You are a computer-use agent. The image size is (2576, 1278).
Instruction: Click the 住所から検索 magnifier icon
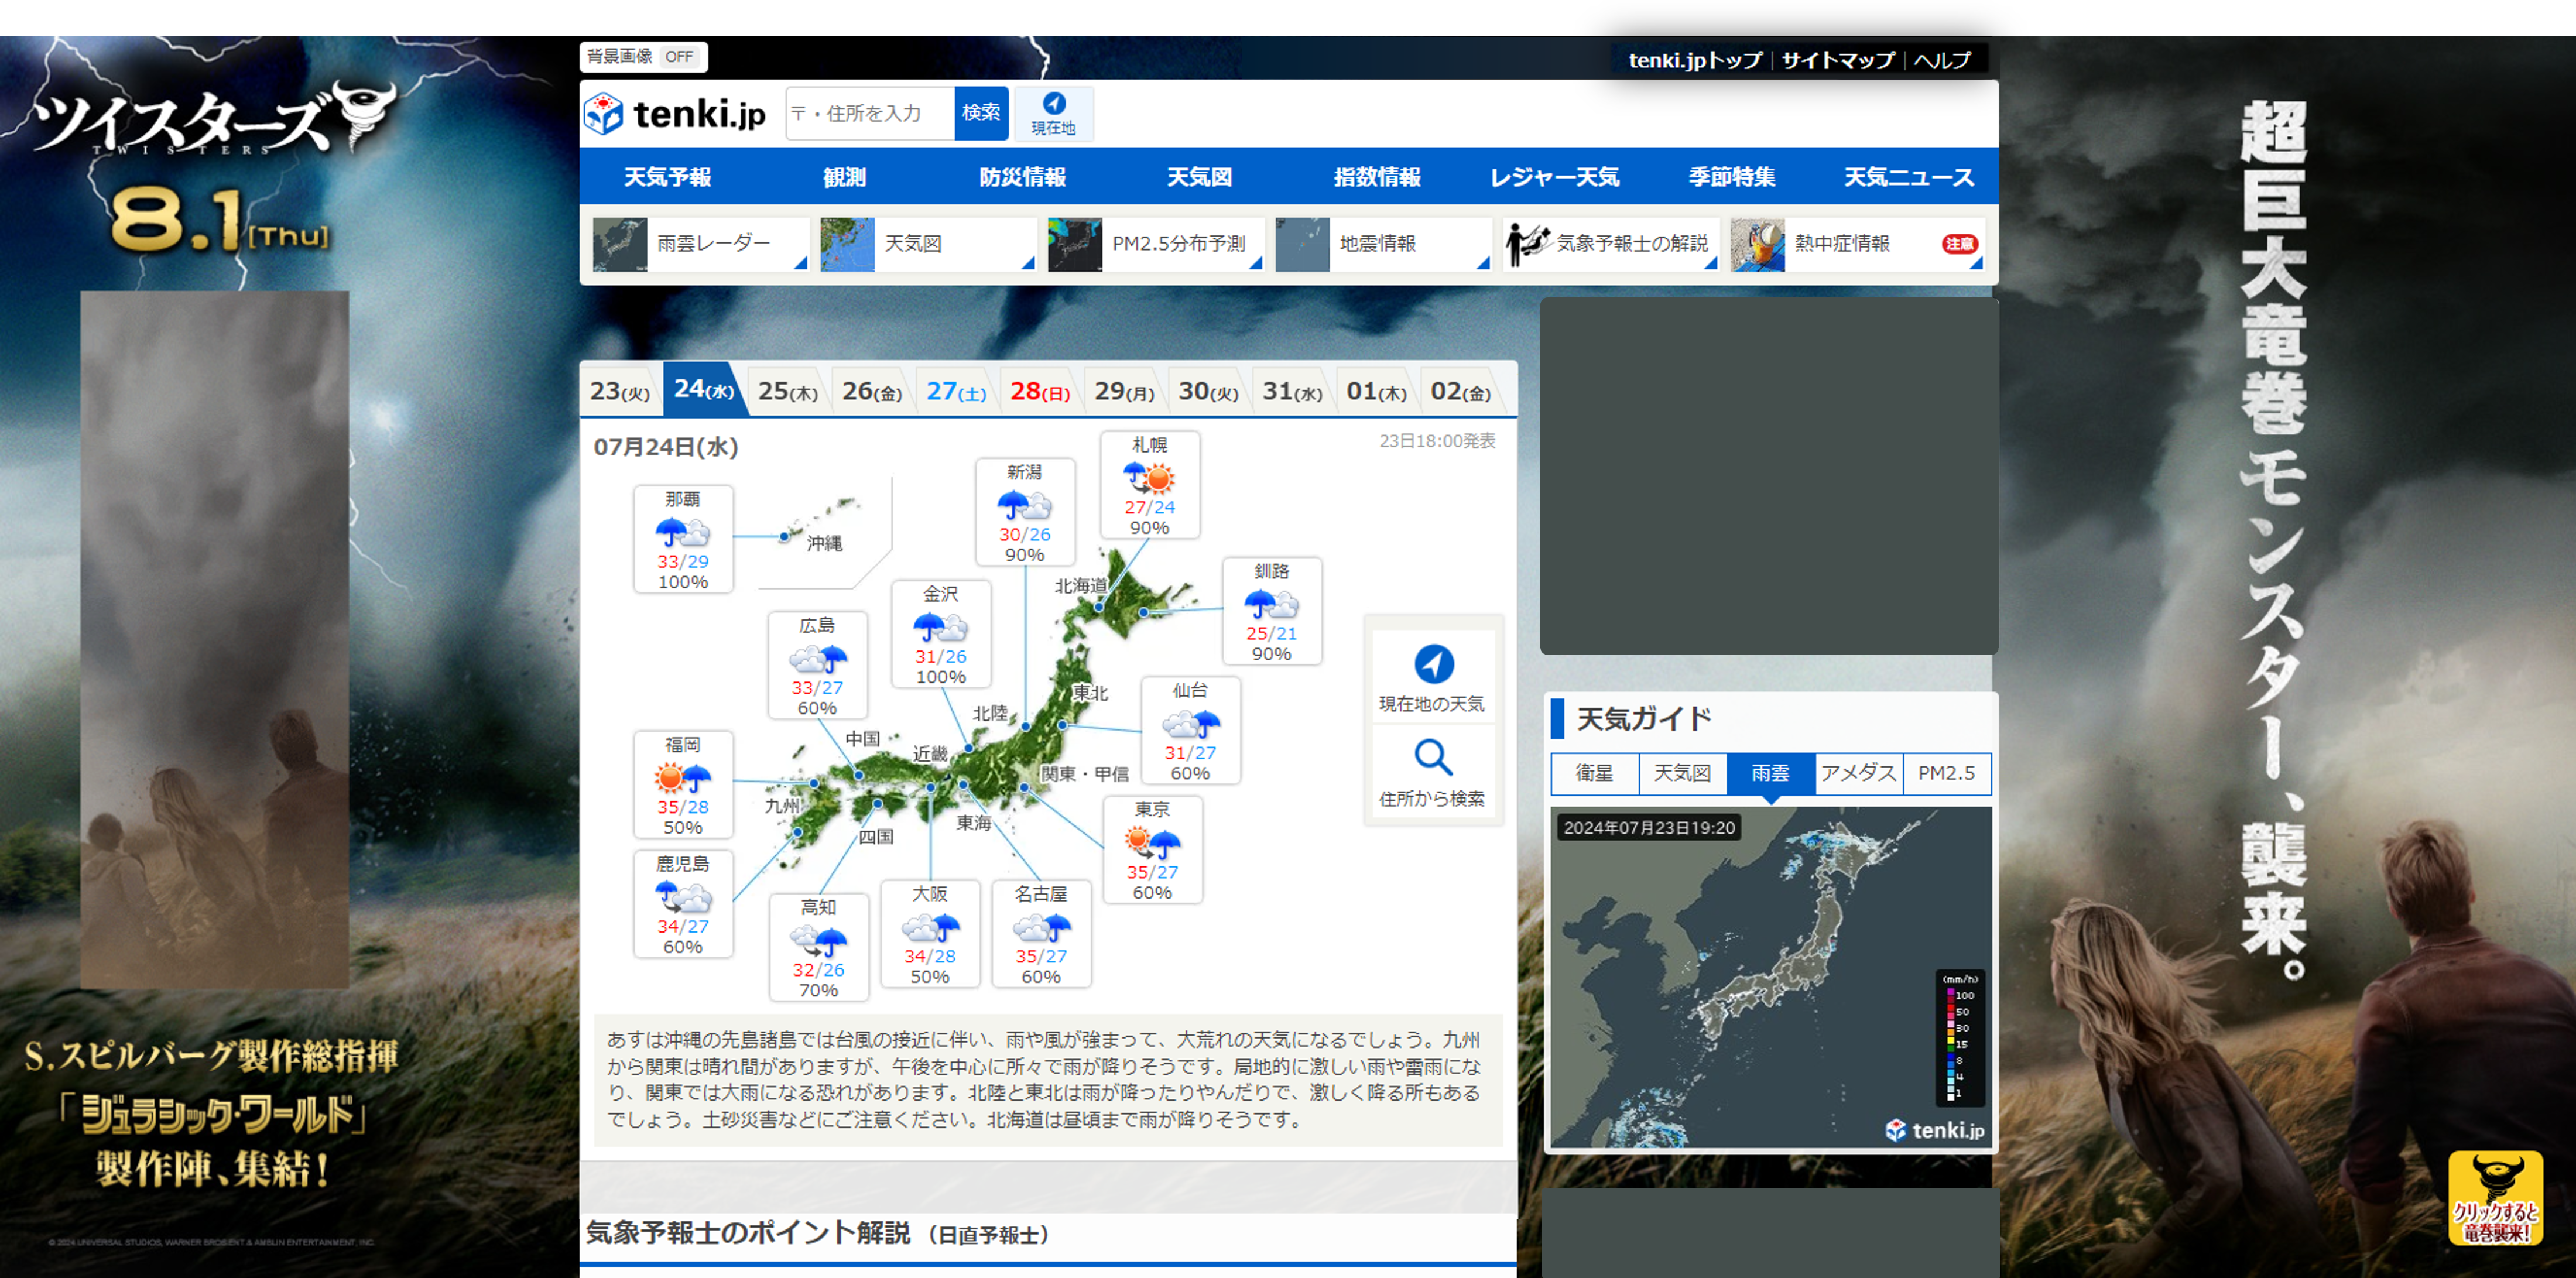tap(1433, 758)
